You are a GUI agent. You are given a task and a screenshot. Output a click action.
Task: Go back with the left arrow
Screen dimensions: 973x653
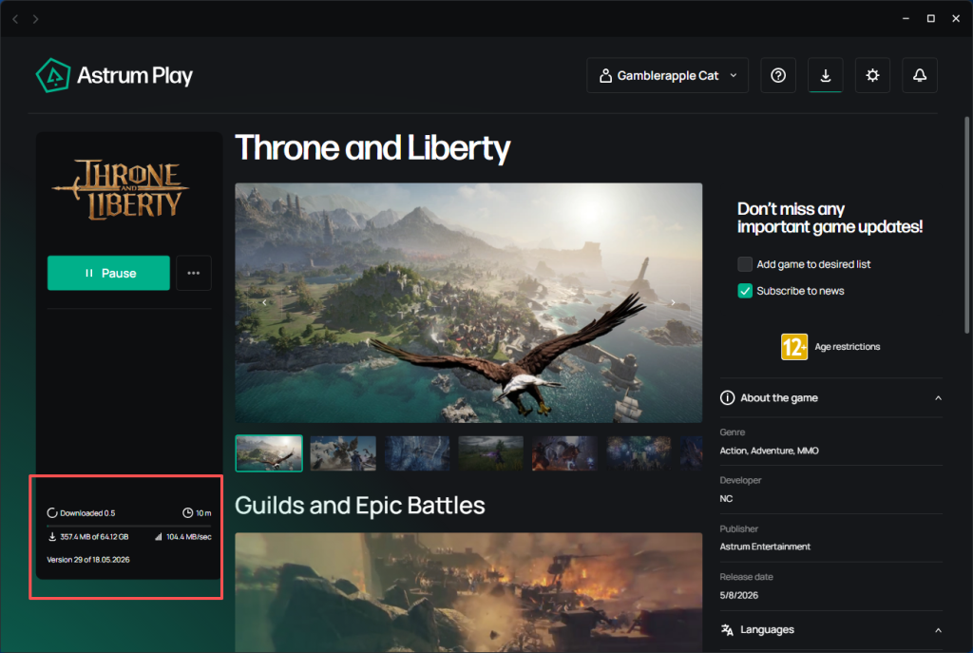click(15, 19)
